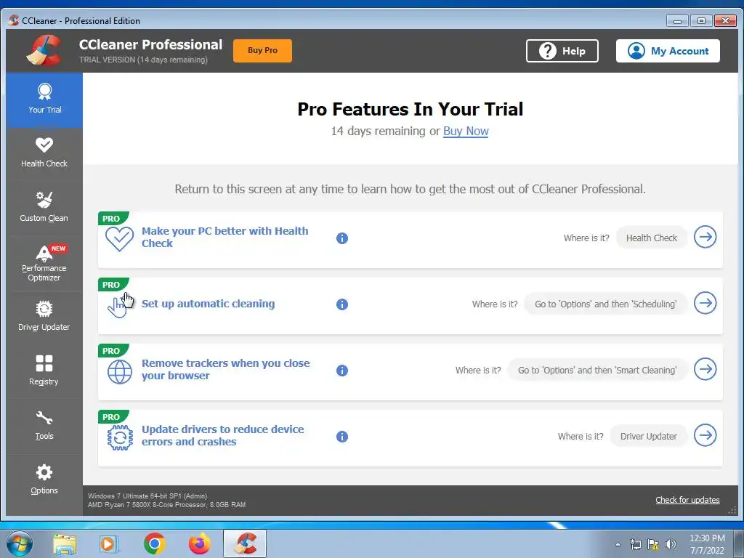Open the Windows Start menu
Viewport: 744px width, 558px height.
20,543
